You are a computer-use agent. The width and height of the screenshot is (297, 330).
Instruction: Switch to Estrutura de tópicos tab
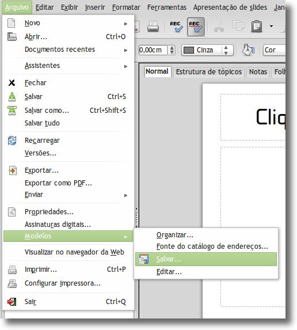209,72
